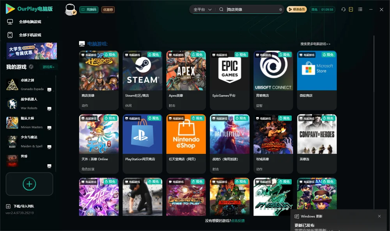Click the 点击反馈 feedback link
The width and height of the screenshot is (390, 231).
tap(238, 221)
